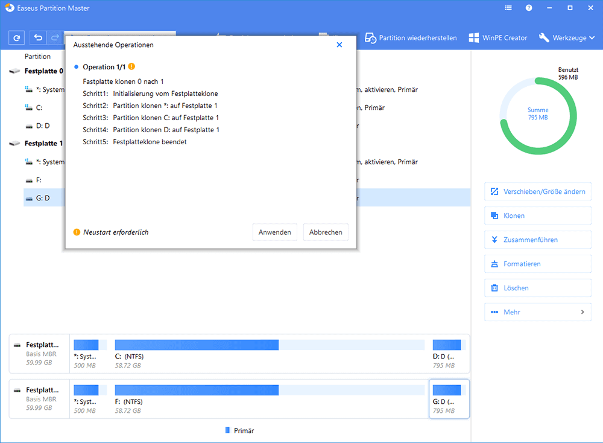
Task: Click G: D 795 MB block in disk map
Action: tap(449, 399)
